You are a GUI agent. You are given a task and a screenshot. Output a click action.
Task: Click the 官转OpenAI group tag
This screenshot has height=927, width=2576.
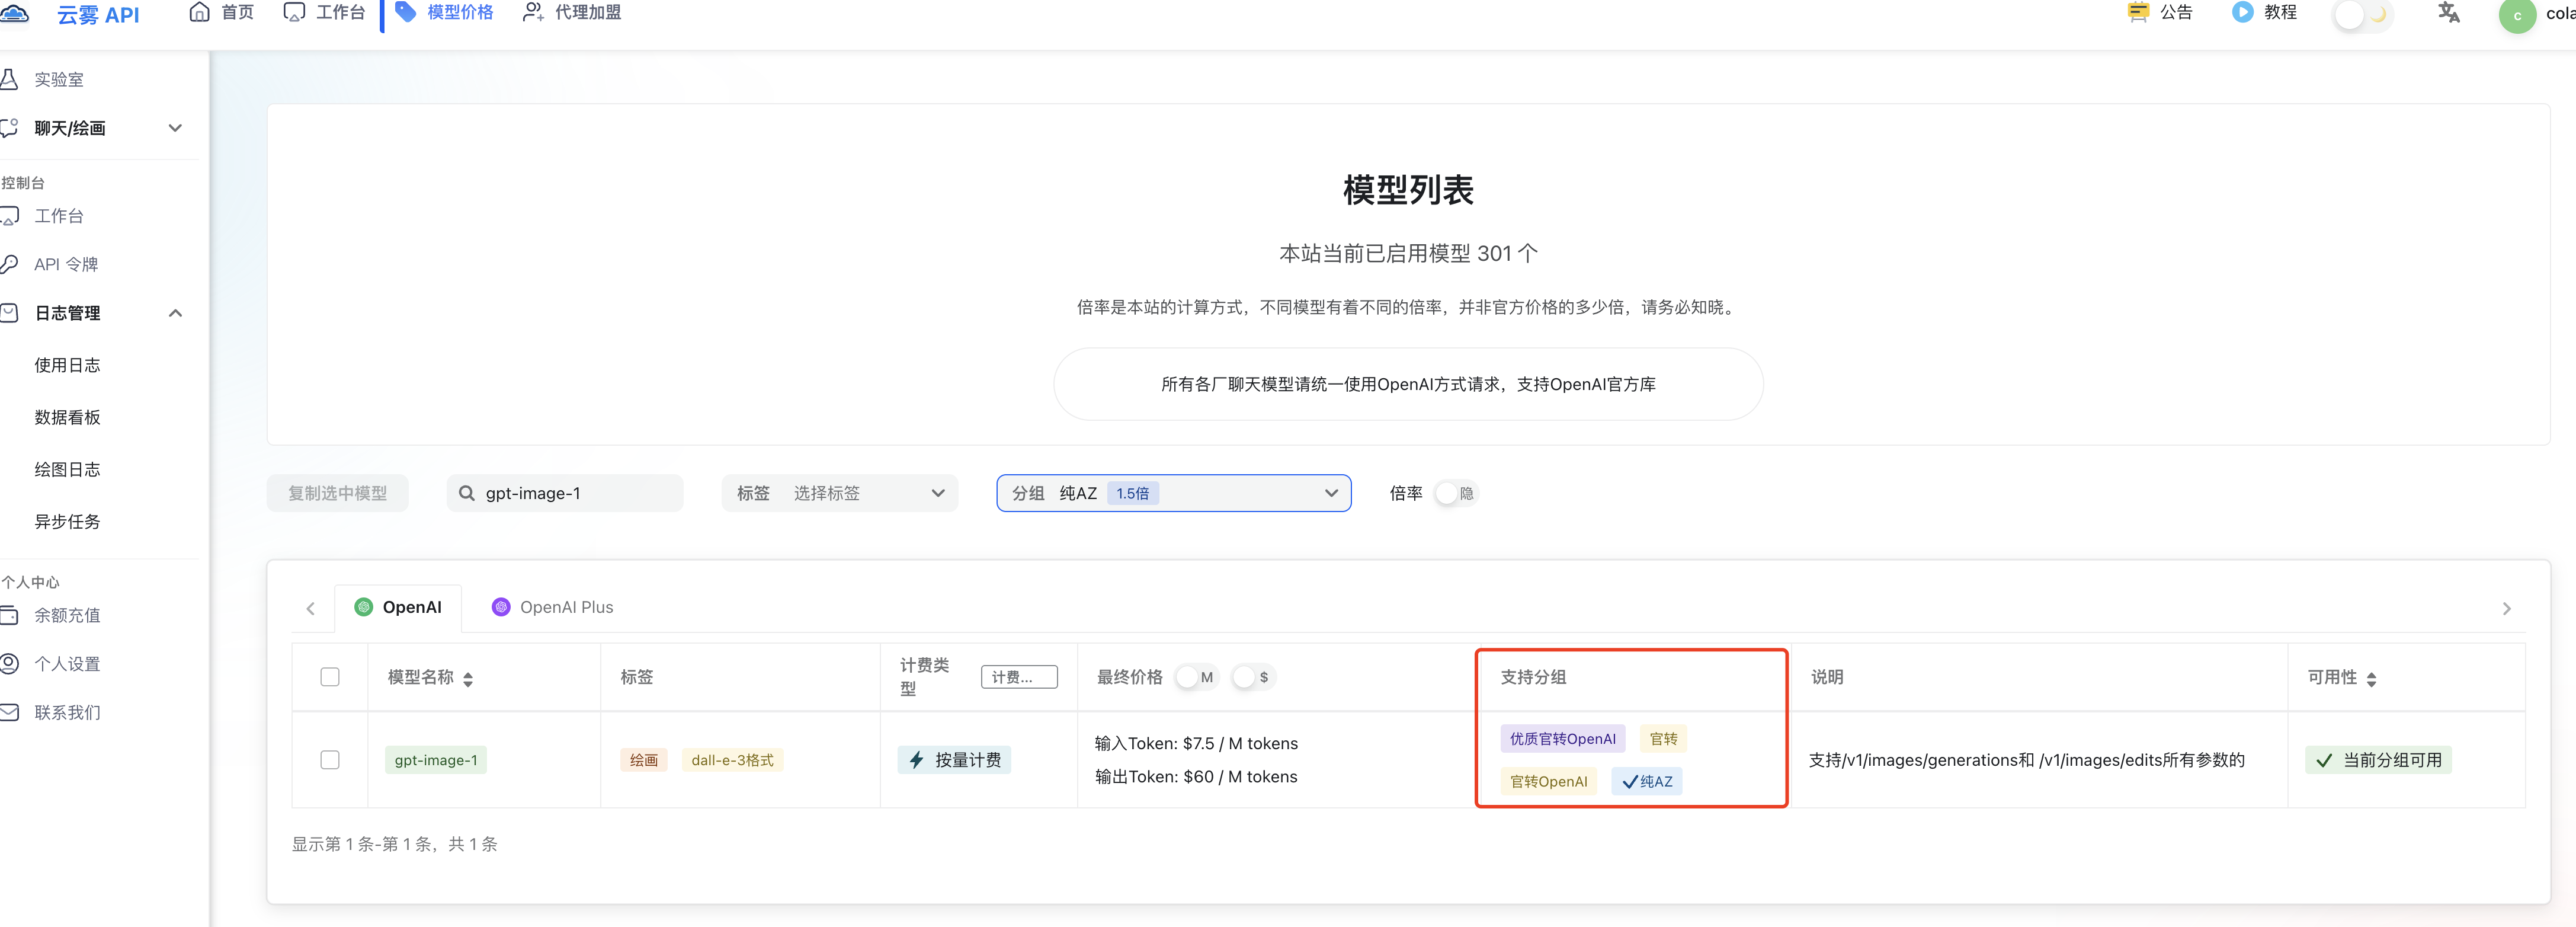click(1548, 781)
